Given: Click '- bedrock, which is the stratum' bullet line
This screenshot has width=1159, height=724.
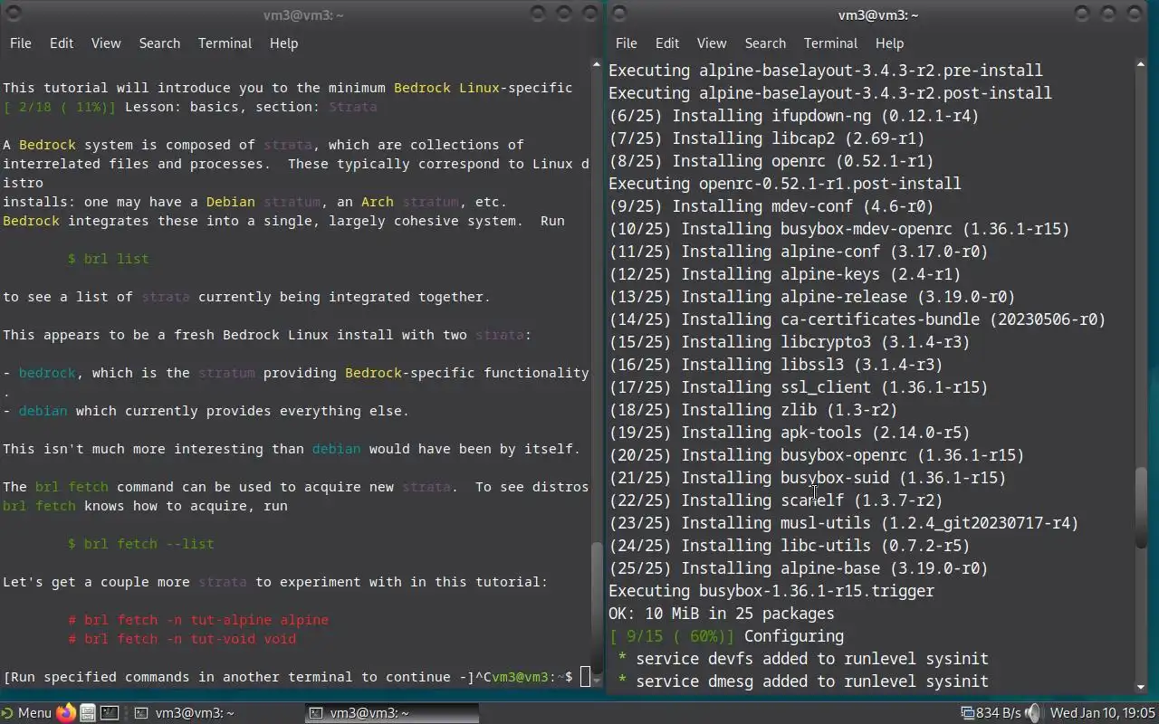Looking at the screenshot, I should [296, 373].
